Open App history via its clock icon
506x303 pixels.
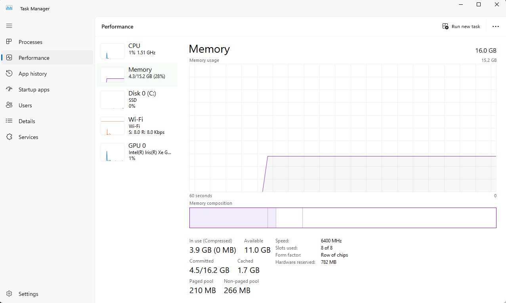tap(9, 74)
